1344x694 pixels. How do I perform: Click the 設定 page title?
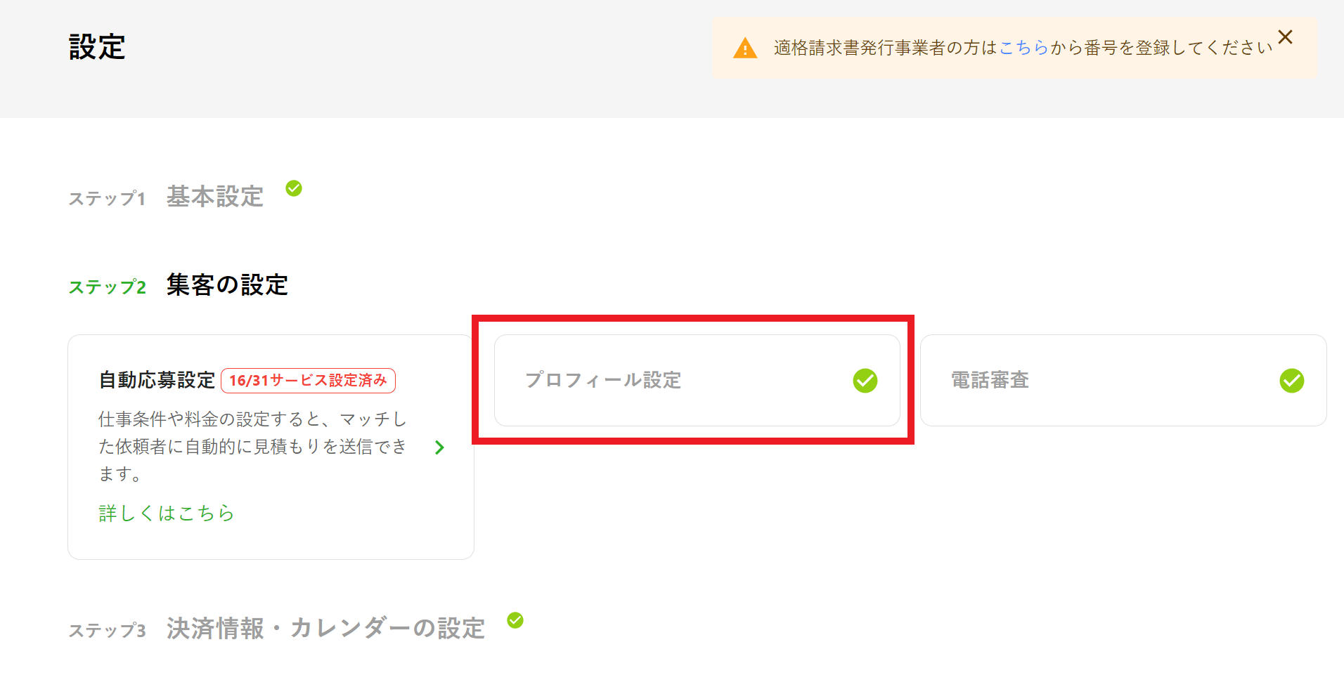pos(96,46)
